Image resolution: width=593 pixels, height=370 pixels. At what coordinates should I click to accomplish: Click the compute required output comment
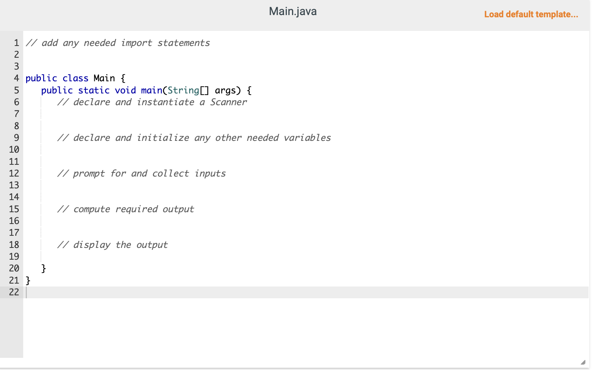pyautogui.click(x=126, y=209)
